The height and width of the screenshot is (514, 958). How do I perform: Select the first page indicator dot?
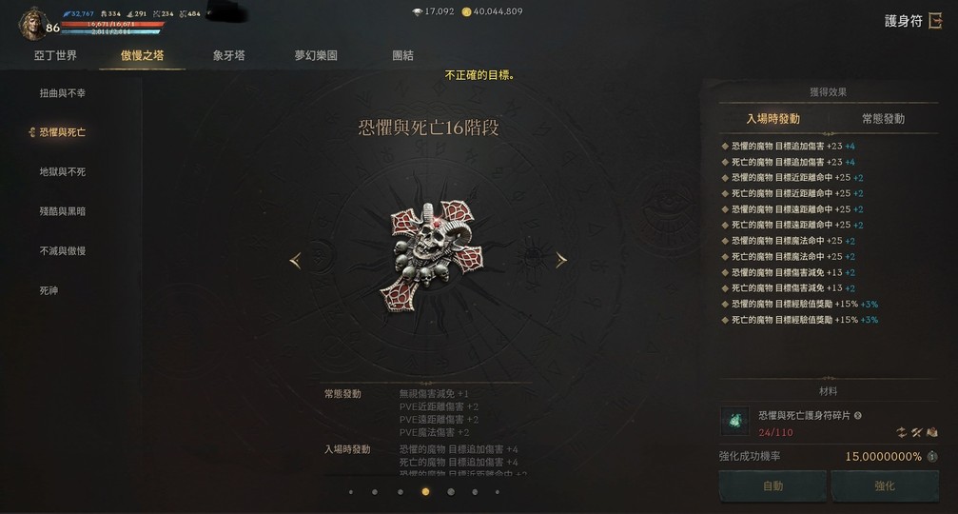click(350, 492)
